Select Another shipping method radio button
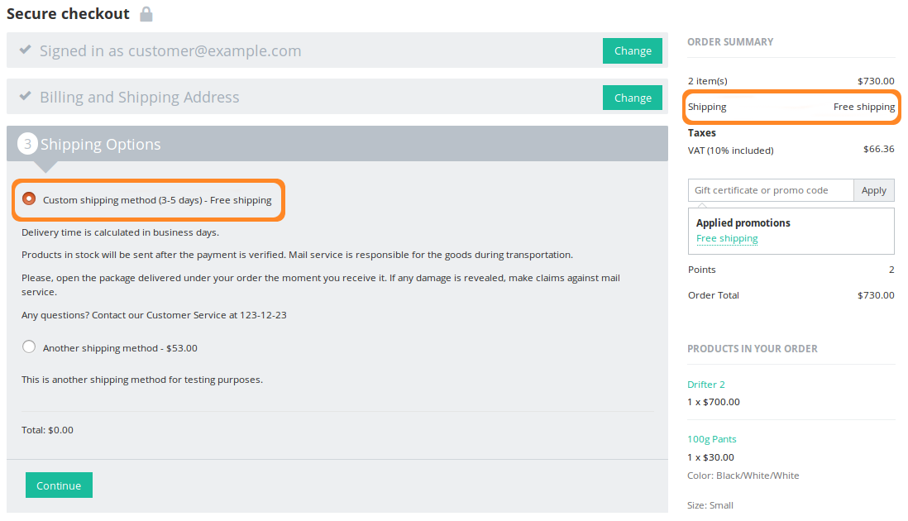 [x=28, y=347]
